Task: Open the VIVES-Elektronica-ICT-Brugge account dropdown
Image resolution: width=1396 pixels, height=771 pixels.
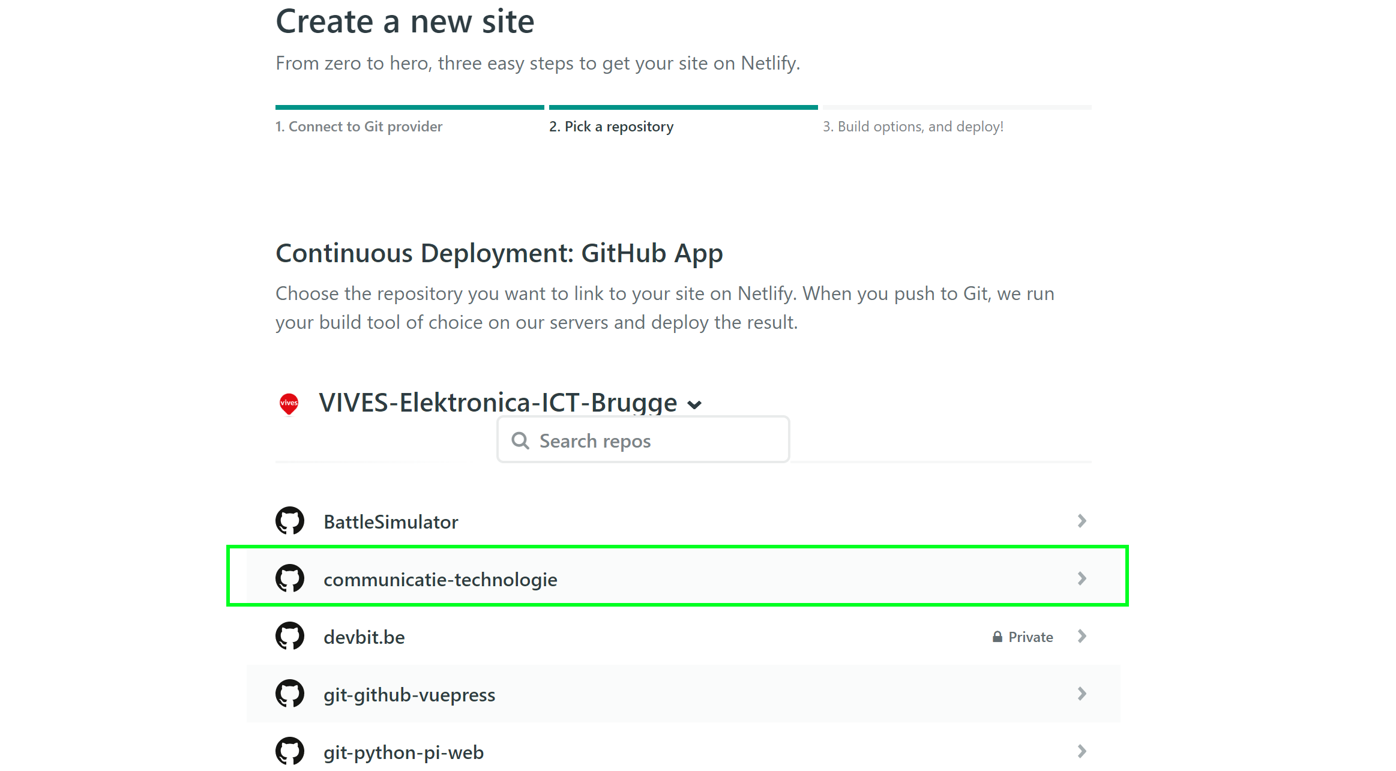Action: 510,403
